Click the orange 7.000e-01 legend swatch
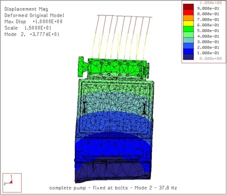227x195 pixels. pos(188,18)
